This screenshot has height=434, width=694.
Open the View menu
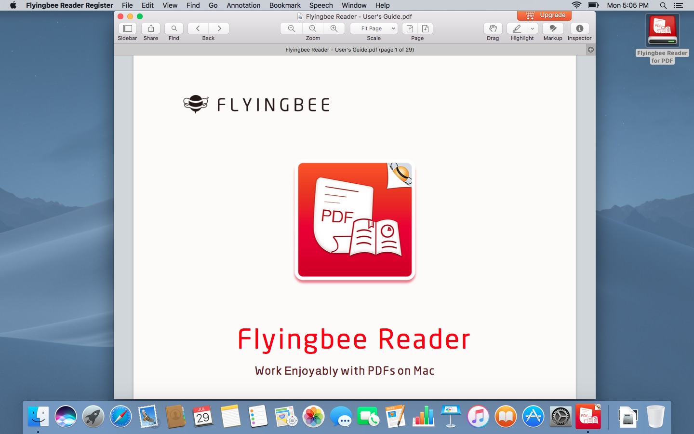point(170,5)
